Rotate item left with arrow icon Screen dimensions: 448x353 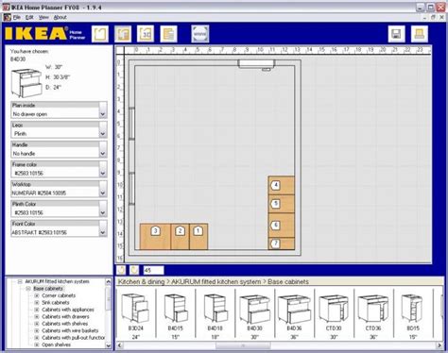click(x=121, y=270)
